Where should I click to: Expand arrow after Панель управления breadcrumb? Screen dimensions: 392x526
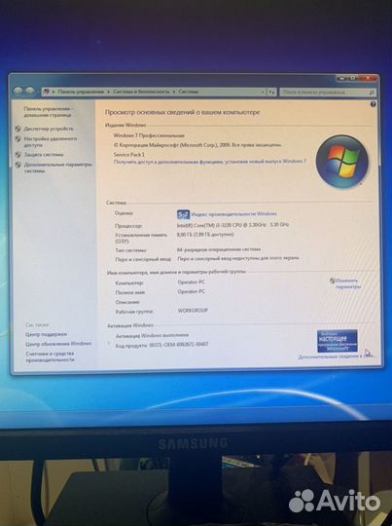click(x=108, y=92)
